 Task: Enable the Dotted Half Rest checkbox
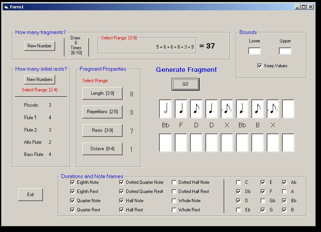click(174, 191)
